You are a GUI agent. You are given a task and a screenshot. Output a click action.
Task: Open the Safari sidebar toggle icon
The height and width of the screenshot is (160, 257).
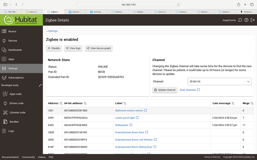coord(6,4)
